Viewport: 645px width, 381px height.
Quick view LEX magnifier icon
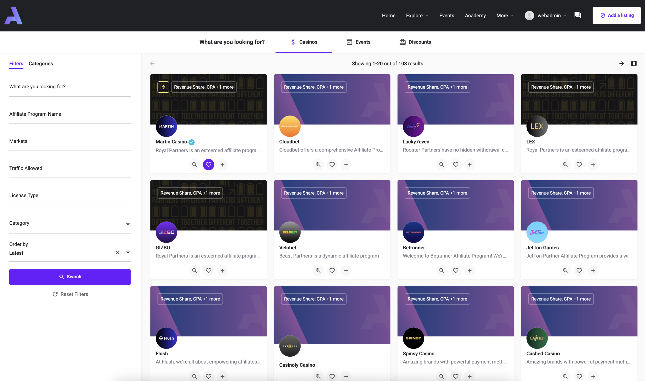click(x=565, y=165)
